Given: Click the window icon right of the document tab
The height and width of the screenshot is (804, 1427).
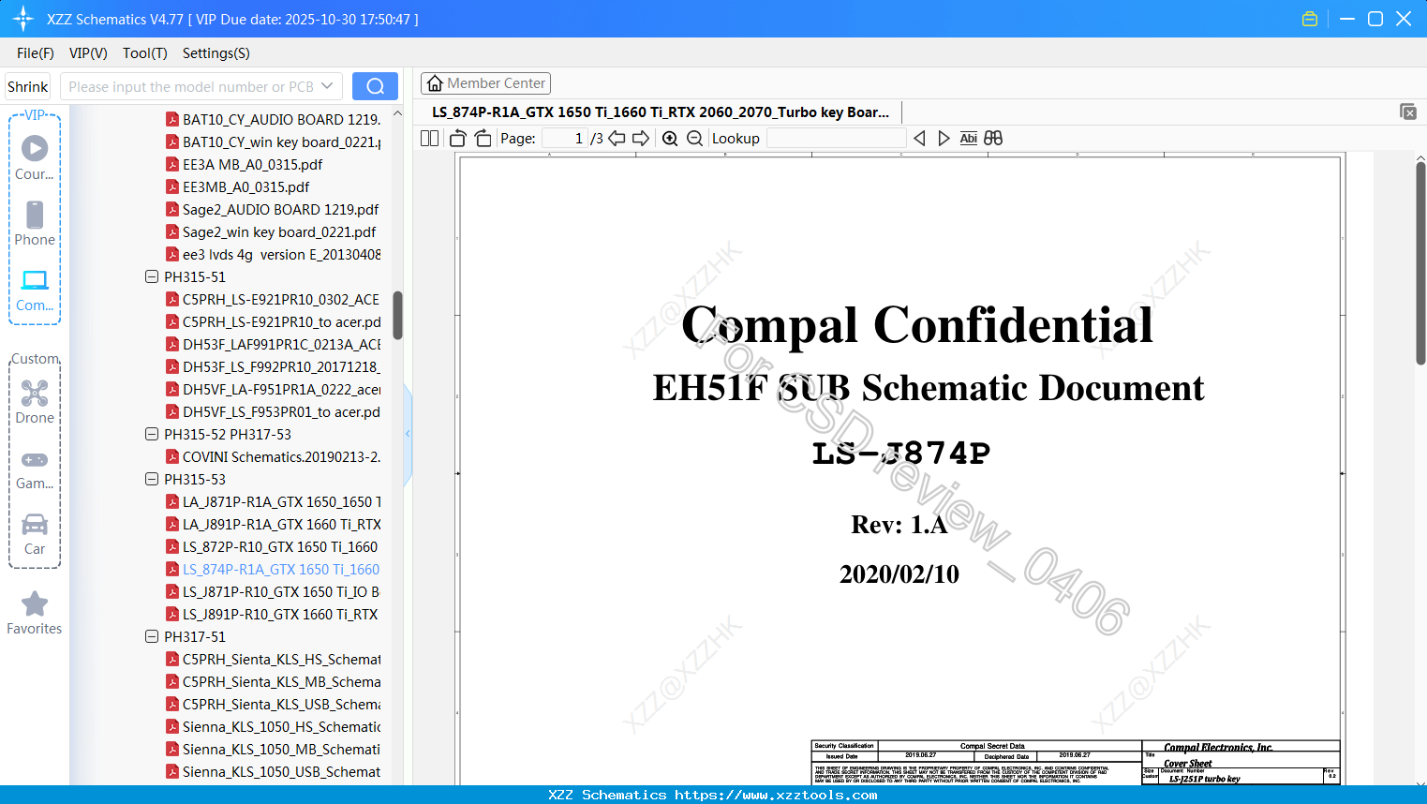Looking at the screenshot, I should 1408,112.
